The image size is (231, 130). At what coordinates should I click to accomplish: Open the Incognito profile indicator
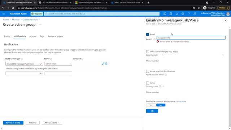click(x=209, y=8)
